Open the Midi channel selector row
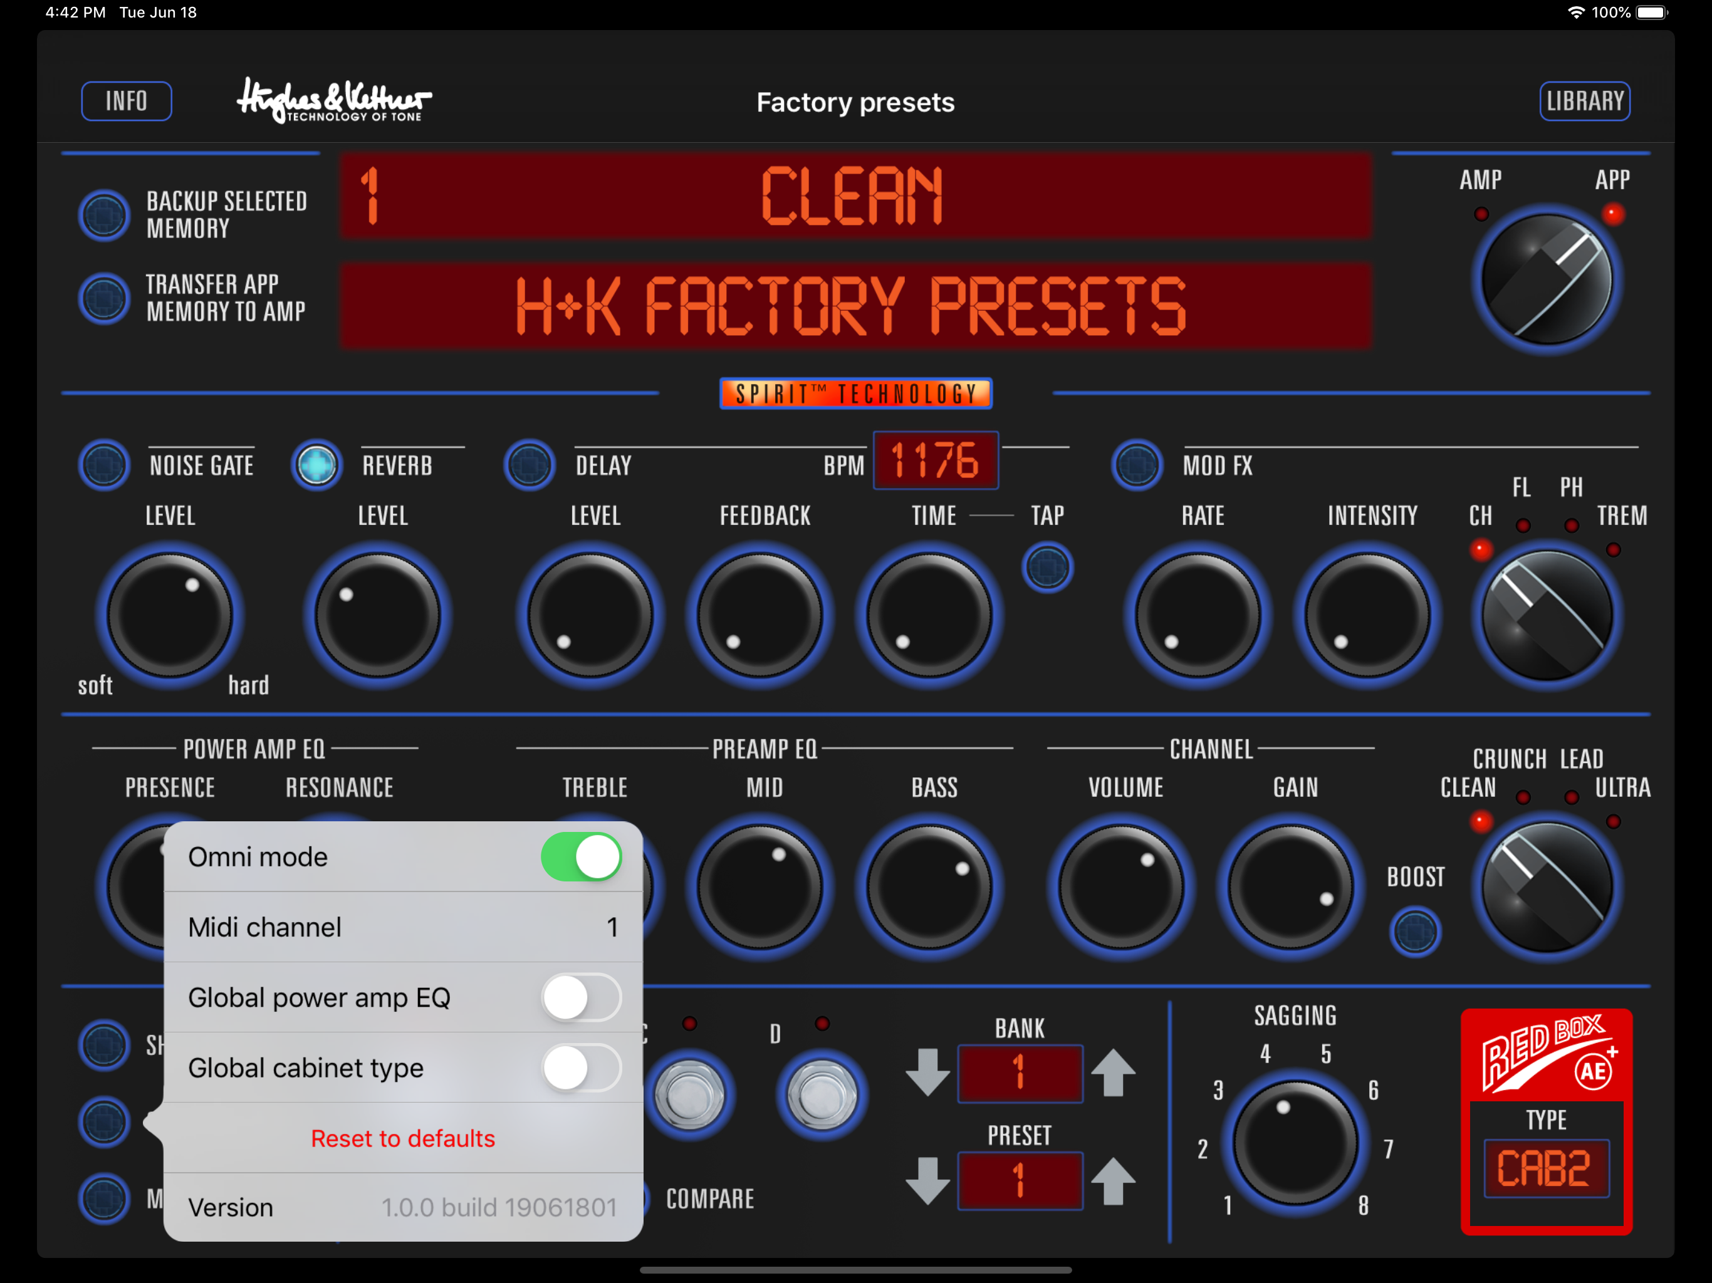This screenshot has height=1283, width=1712. coord(403,927)
